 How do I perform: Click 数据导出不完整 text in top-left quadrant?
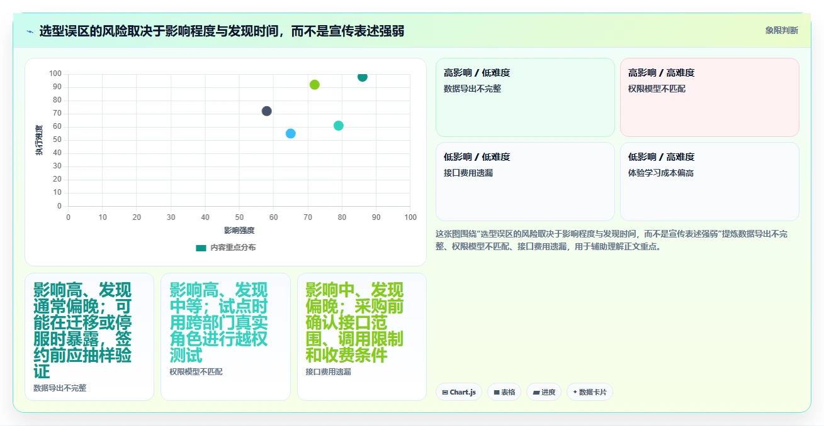473,89
